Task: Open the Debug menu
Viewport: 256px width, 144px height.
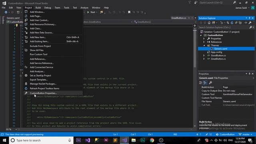Action: 48,8
